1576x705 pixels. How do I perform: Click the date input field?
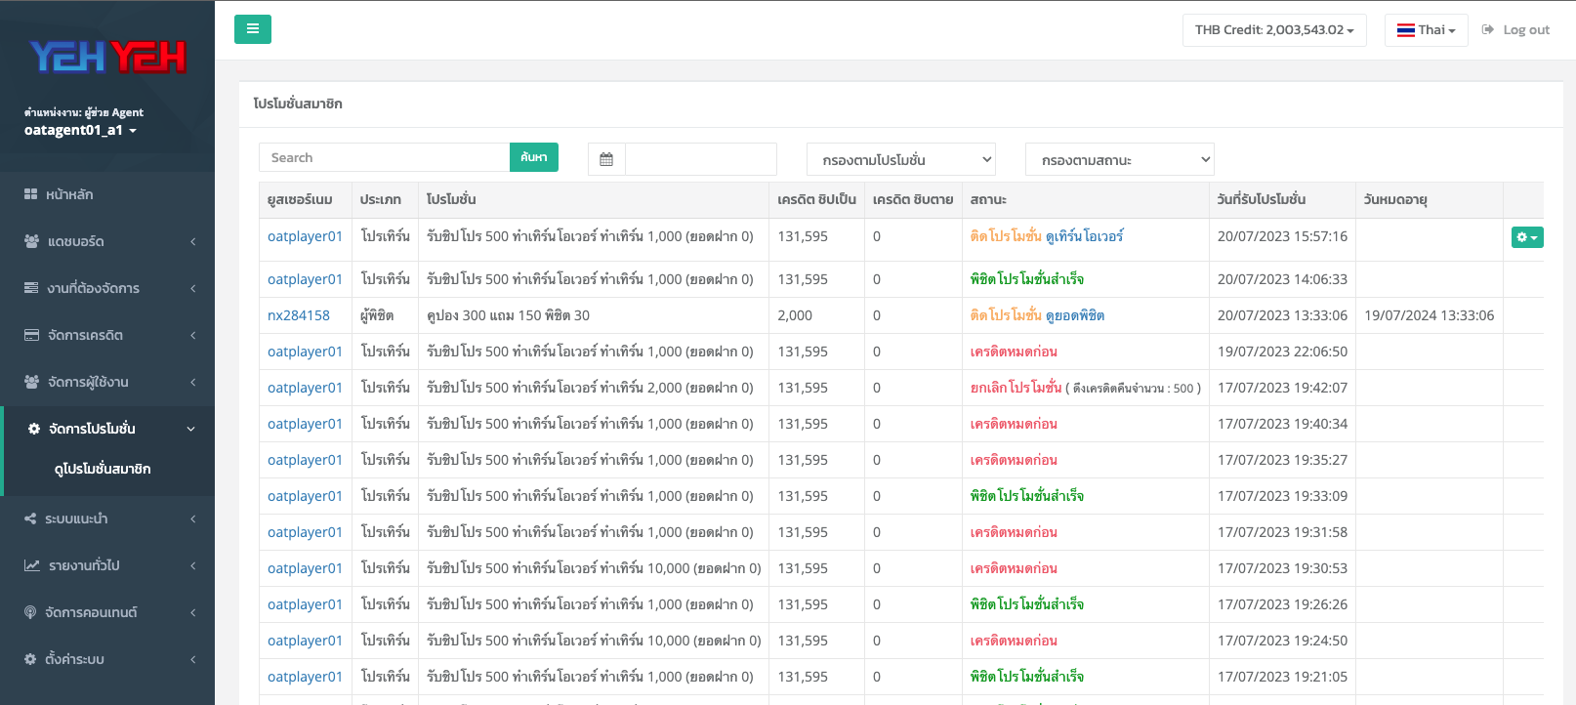(x=700, y=159)
